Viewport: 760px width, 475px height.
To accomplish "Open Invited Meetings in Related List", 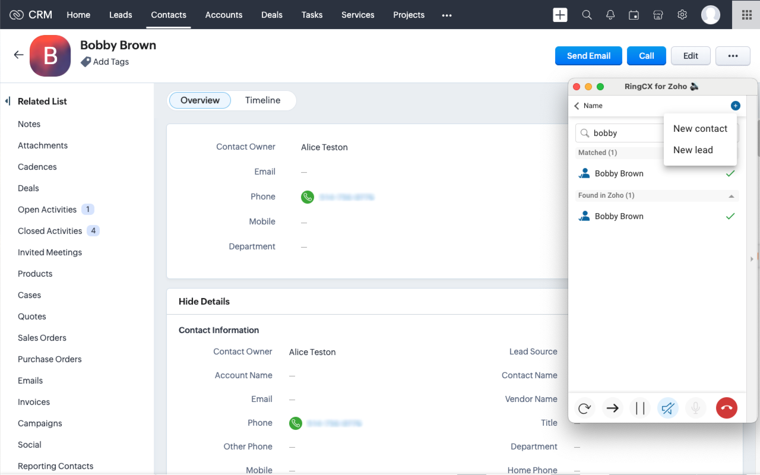I will click(x=50, y=252).
